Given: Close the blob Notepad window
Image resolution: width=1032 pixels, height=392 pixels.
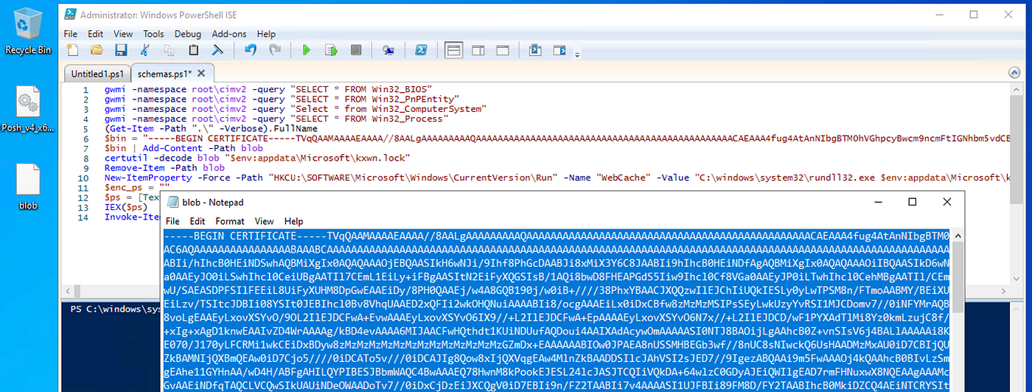Looking at the screenshot, I should click(x=946, y=202).
